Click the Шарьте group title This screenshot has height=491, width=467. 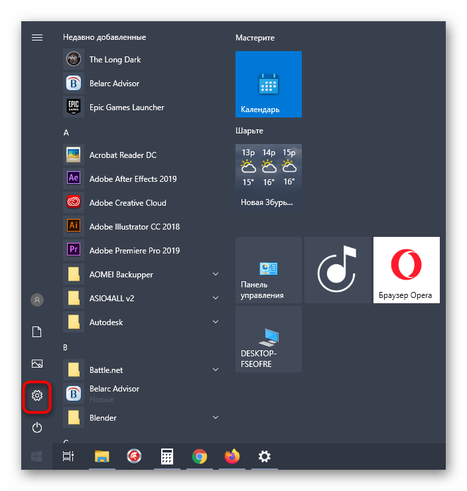[249, 131]
